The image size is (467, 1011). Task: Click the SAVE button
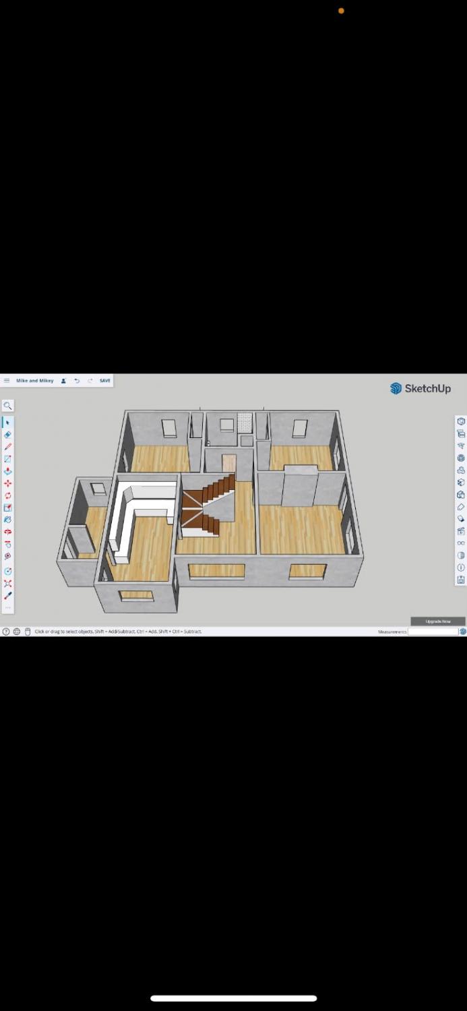[105, 381]
